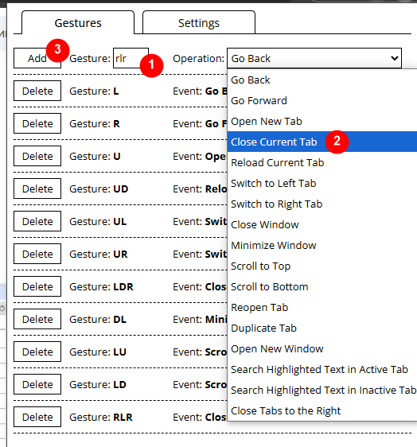Select Close Current Tab from the list

322,142
